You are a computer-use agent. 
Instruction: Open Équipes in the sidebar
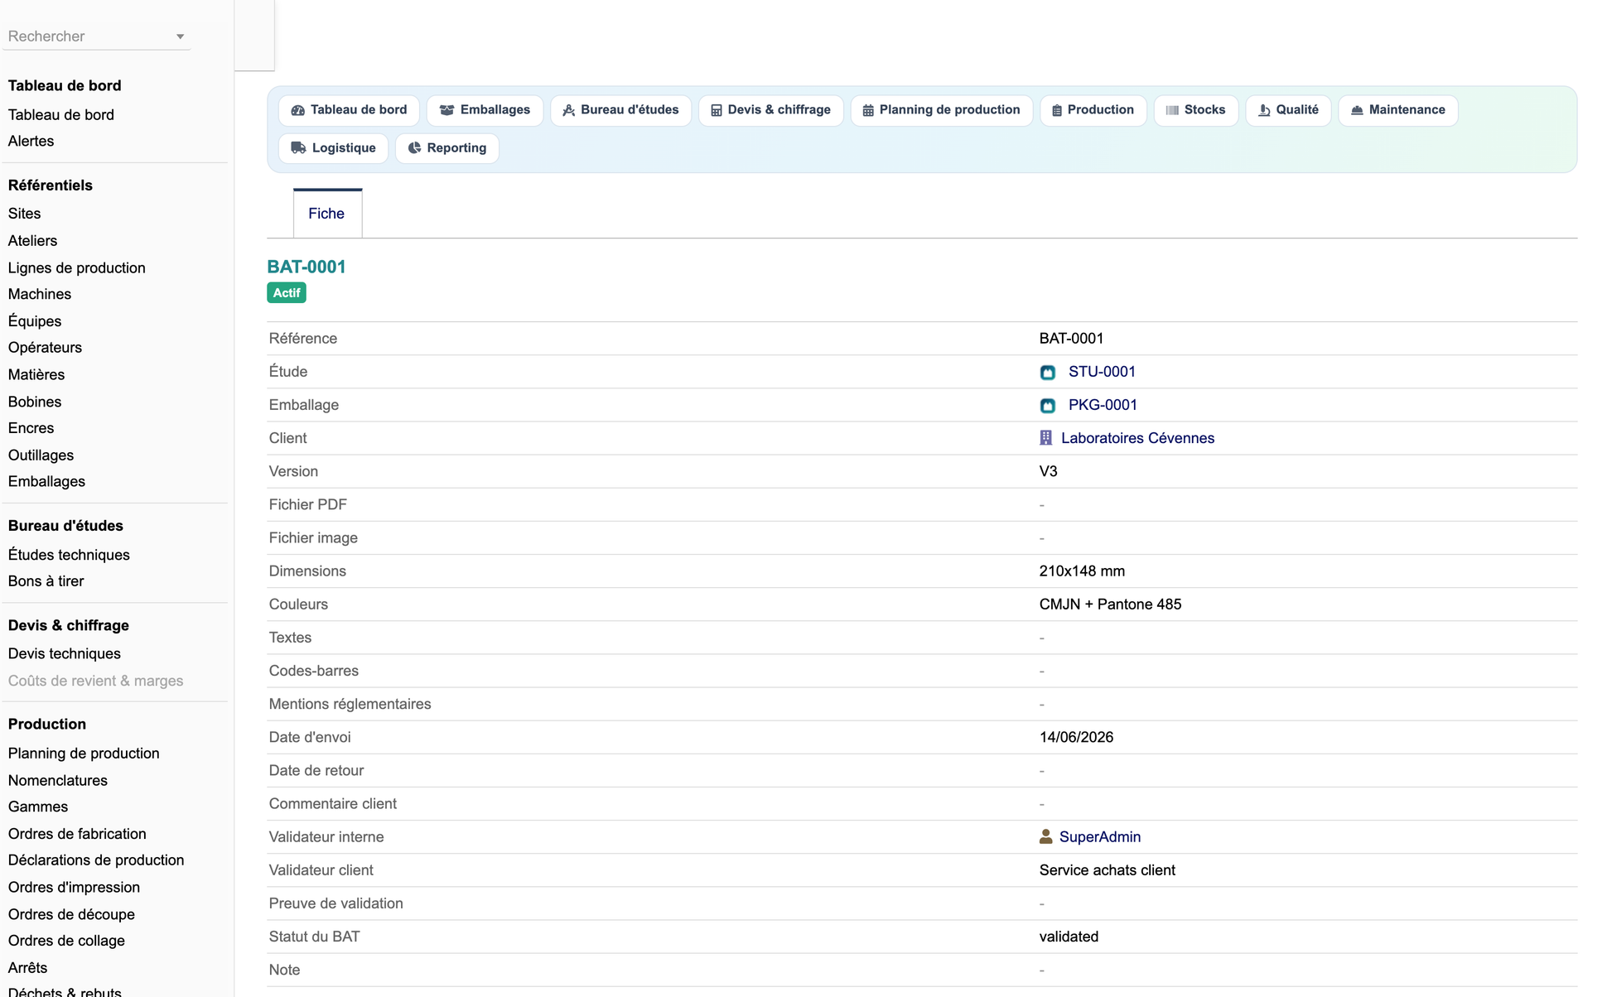point(34,320)
